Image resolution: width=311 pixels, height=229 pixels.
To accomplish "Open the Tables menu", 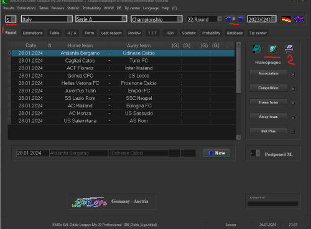I will tap(44, 8).
